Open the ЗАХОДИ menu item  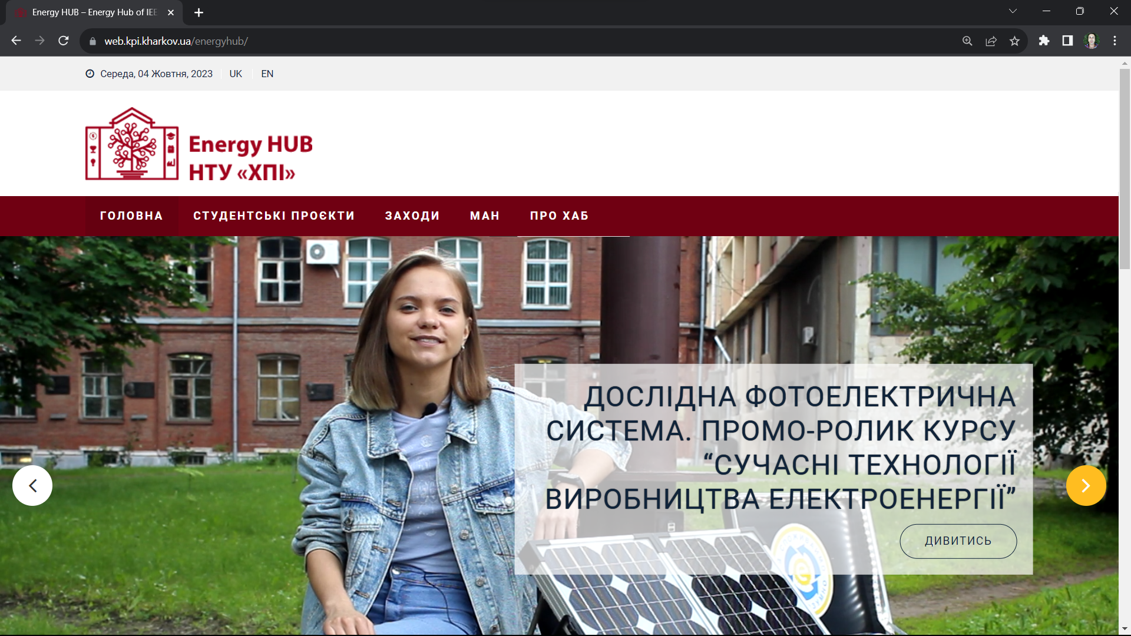(412, 216)
